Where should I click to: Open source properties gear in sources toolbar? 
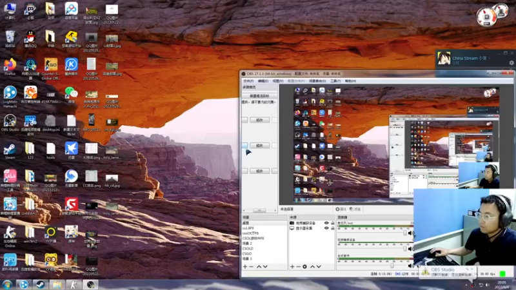point(304,267)
